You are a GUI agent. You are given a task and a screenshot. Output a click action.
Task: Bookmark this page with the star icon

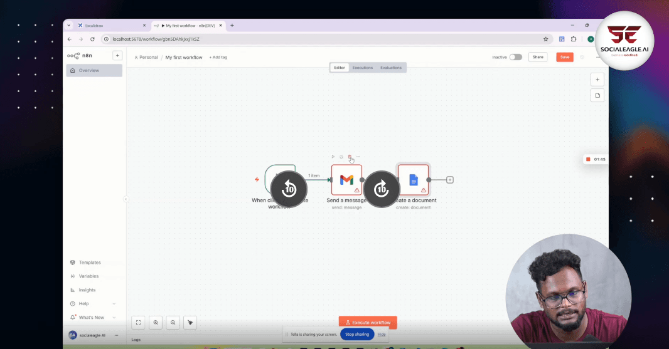coord(546,39)
